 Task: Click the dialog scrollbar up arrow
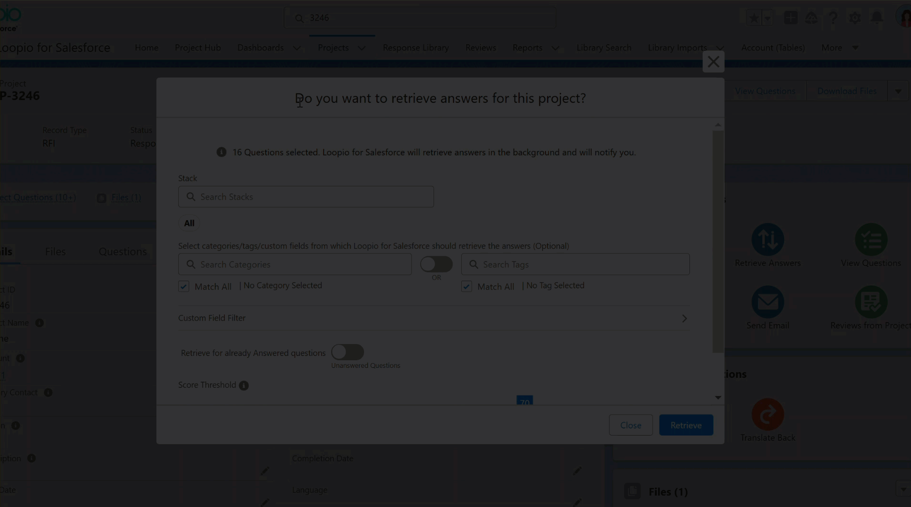click(718, 125)
